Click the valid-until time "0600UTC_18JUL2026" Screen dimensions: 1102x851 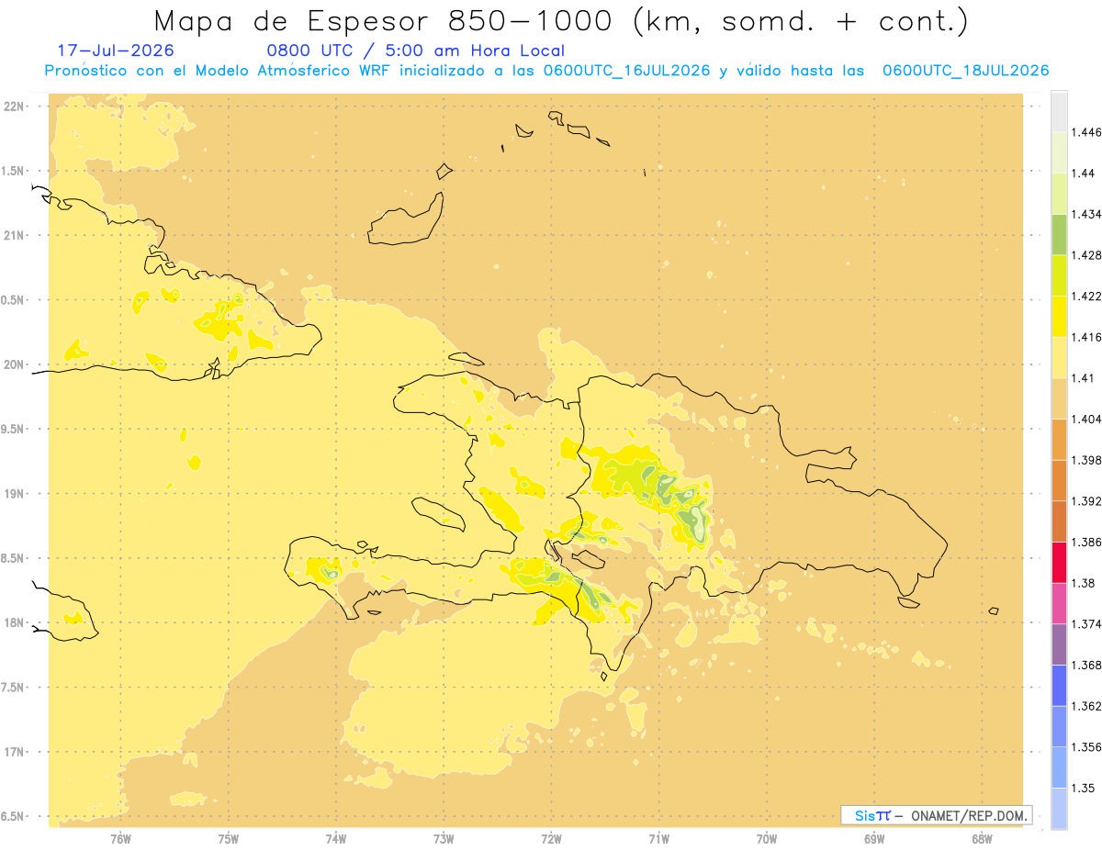coord(965,71)
